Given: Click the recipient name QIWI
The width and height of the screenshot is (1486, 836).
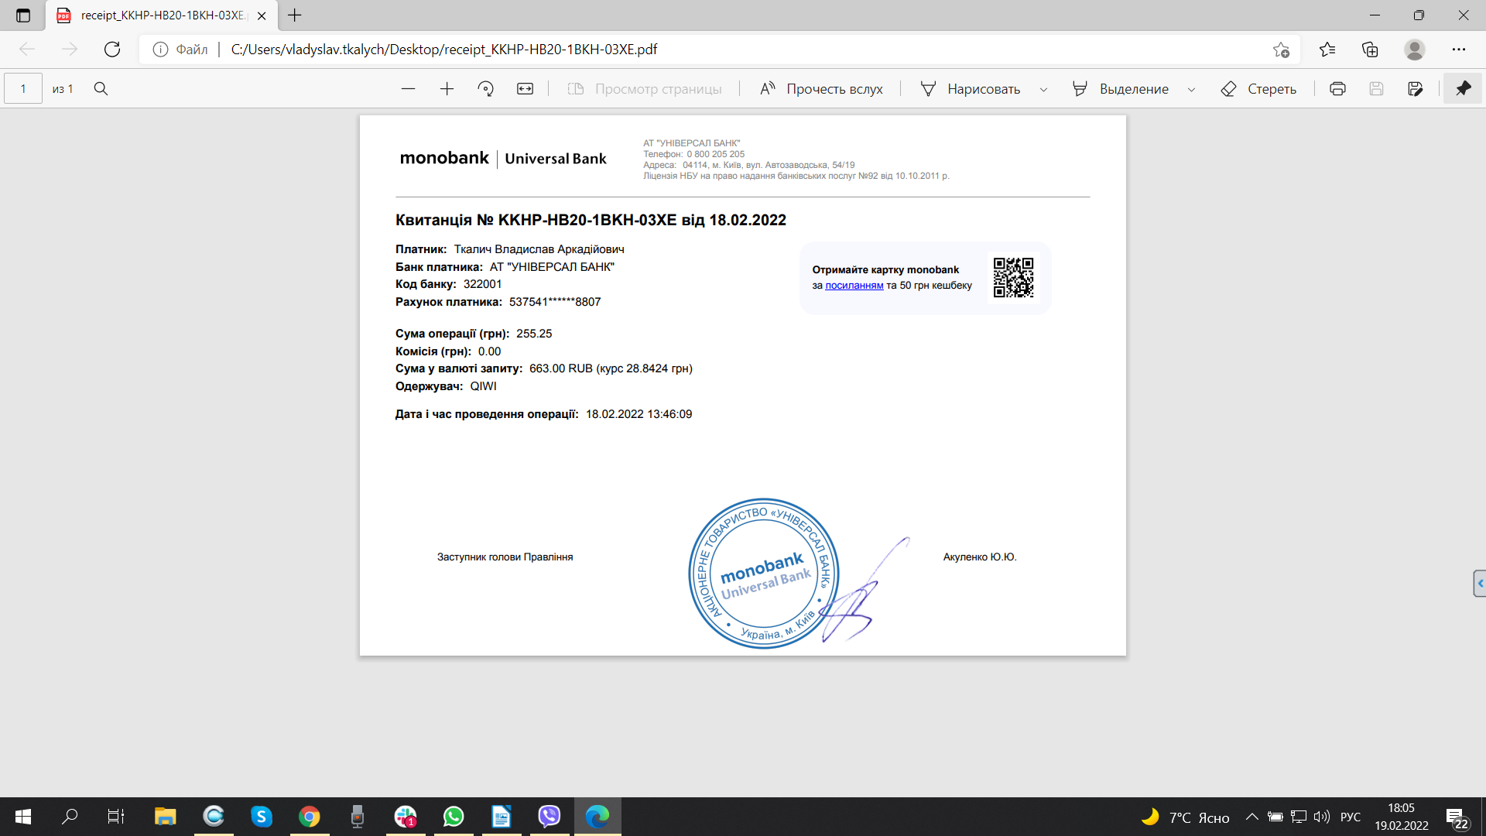Looking at the screenshot, I should [x=484, y=386].
